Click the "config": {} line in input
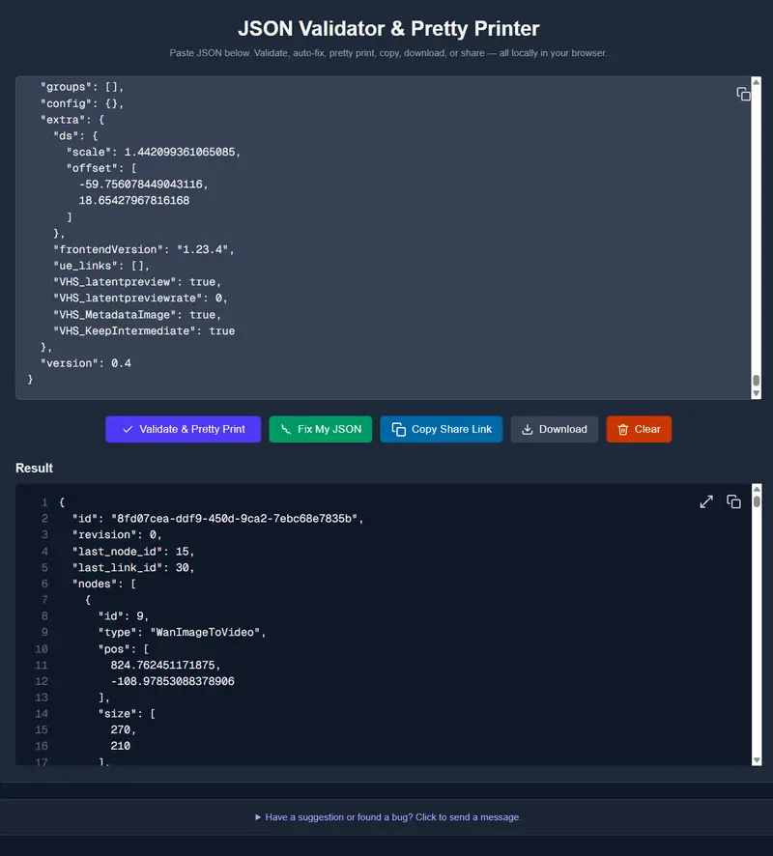 [x=82, y=103]
